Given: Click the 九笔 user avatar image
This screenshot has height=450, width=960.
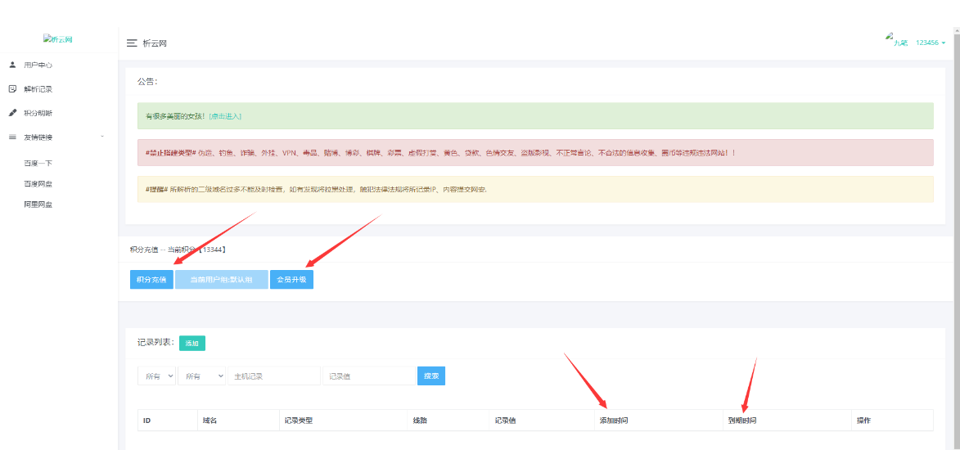Looking at the screenshot, I should pos(896,41).
